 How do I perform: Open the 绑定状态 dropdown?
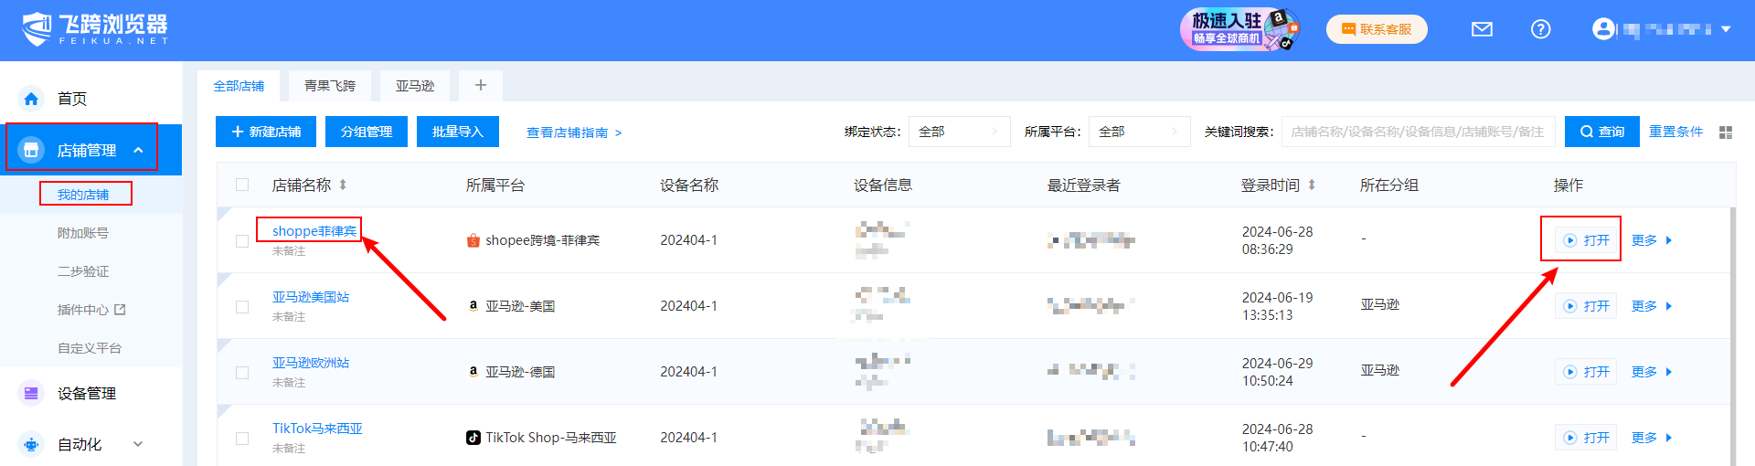pyautogui.click(x=959, y=132)
